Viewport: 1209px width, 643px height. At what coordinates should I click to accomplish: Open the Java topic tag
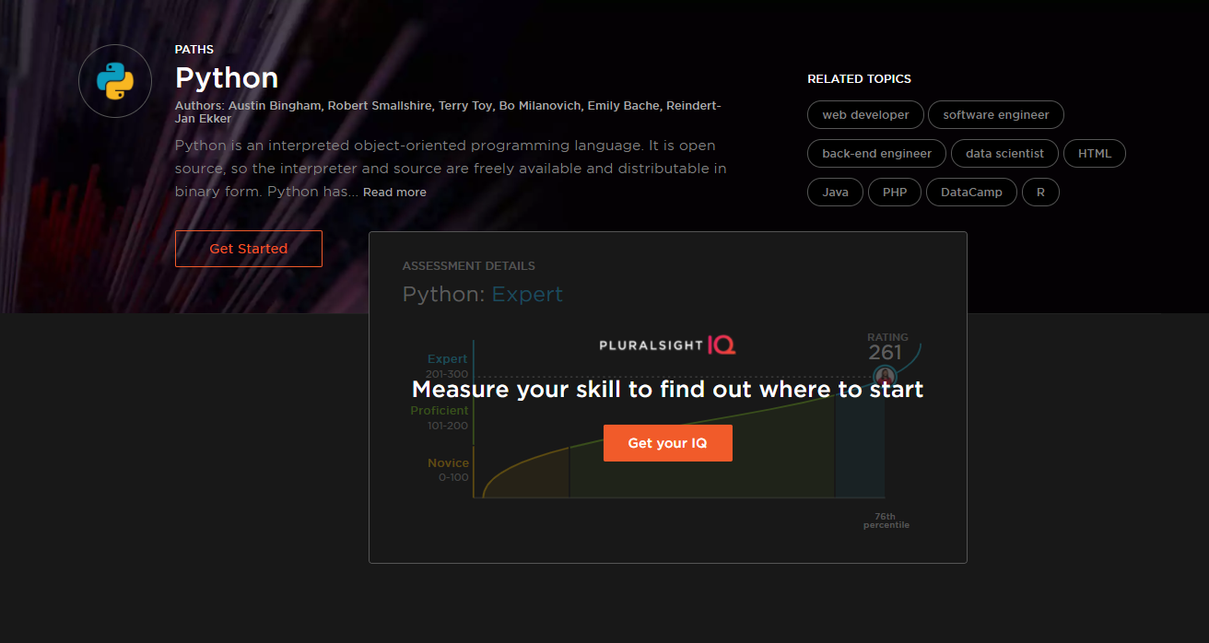coord(836,193)
